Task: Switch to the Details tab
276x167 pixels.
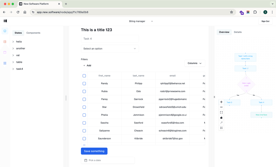Action: [238, 32]
